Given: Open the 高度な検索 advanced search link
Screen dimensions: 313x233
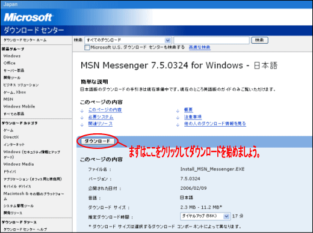Looking at the screenshot, I should (200, 47).
